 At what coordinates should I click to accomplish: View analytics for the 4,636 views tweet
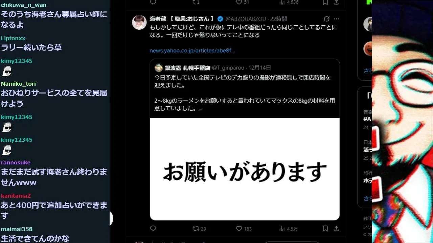pos(289,2)
